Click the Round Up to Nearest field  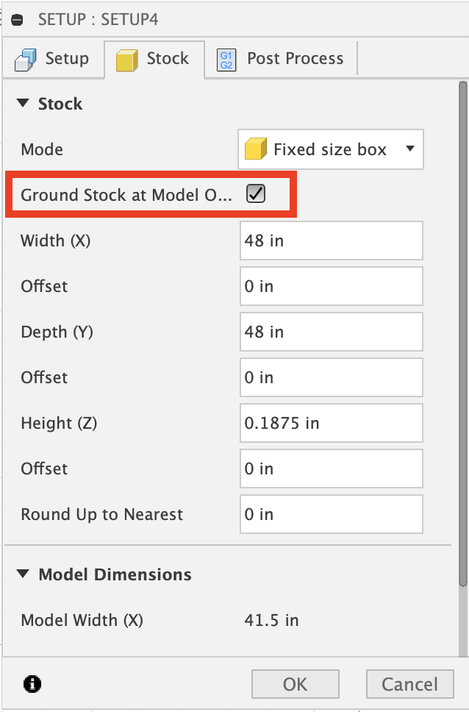[331, 514]
